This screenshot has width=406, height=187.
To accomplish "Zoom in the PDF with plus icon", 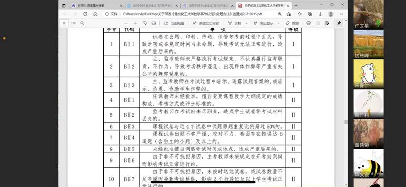I will (135, 23).
